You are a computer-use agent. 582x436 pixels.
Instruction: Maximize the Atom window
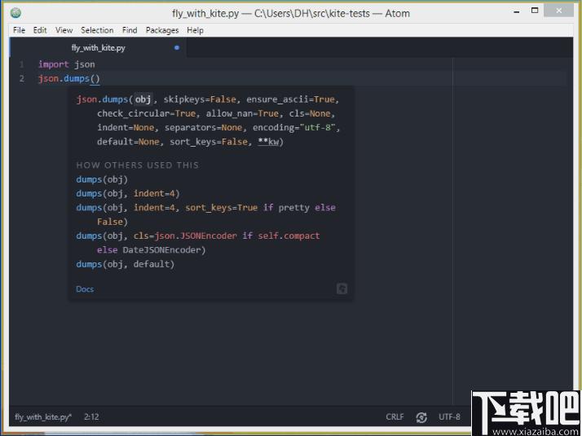[535, 11]
